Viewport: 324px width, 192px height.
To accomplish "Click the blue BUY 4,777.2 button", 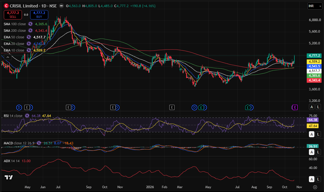I will (39, 15).
